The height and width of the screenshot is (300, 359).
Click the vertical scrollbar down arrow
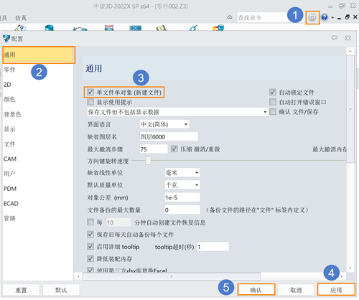(350, 268)
